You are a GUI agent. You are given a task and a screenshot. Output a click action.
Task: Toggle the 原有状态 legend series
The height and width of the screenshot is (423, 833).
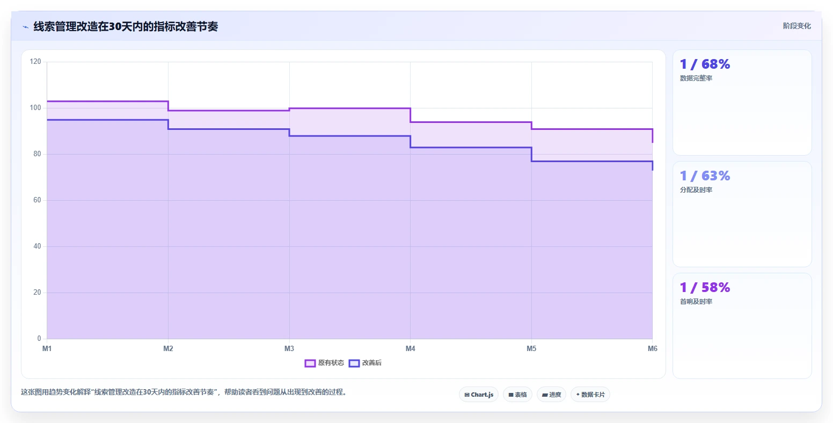(x=324, y=363)
